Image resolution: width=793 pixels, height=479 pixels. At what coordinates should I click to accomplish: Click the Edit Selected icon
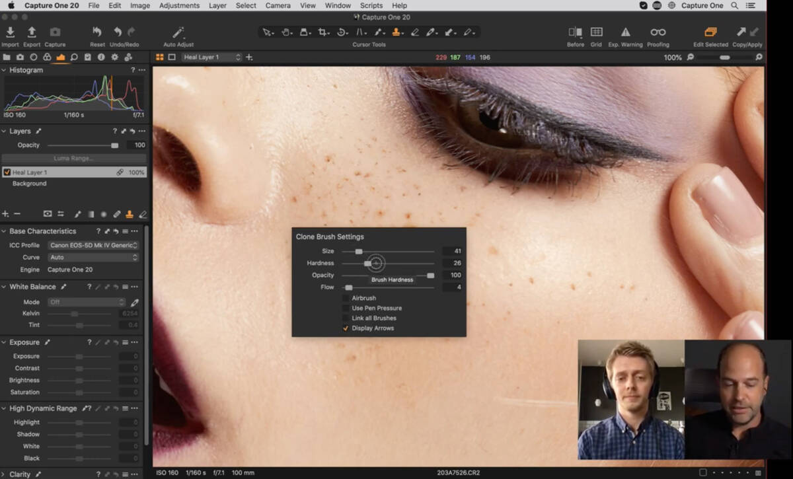(710, 32)
